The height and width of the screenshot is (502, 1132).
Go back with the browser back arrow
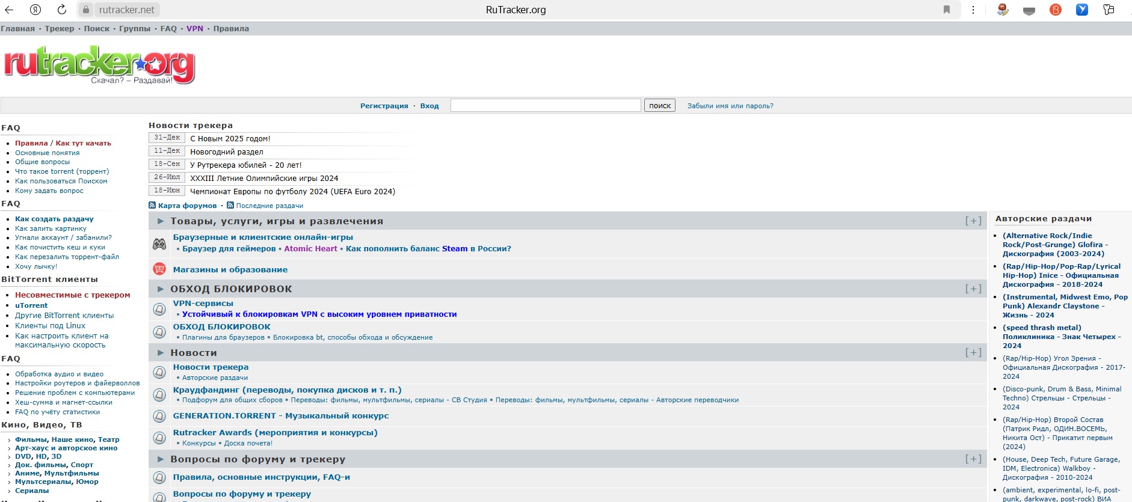(x=9, y=10)
